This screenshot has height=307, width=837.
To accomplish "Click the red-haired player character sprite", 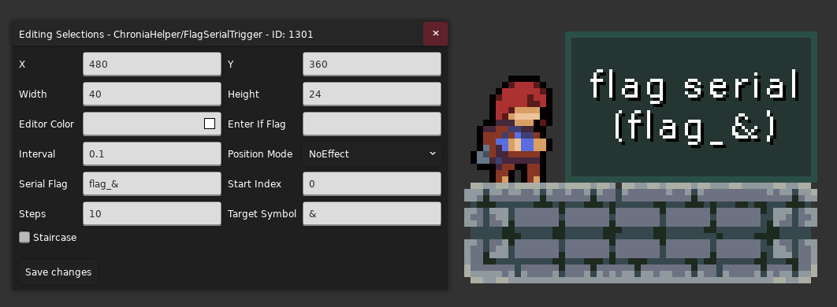I will 511,130.
